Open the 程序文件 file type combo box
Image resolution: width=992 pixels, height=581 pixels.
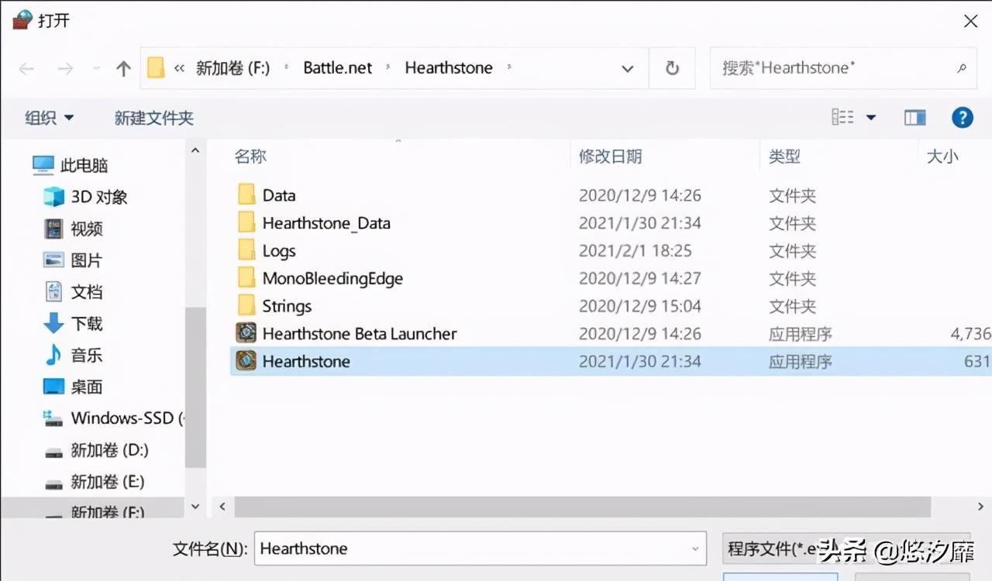coord(846,548)
